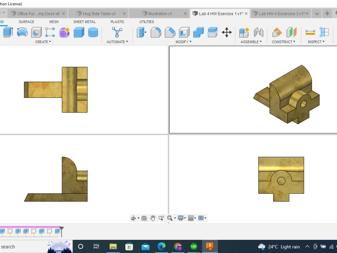Select the Move/Copy tool
337x253 pixels.
(x=227, y=32)
